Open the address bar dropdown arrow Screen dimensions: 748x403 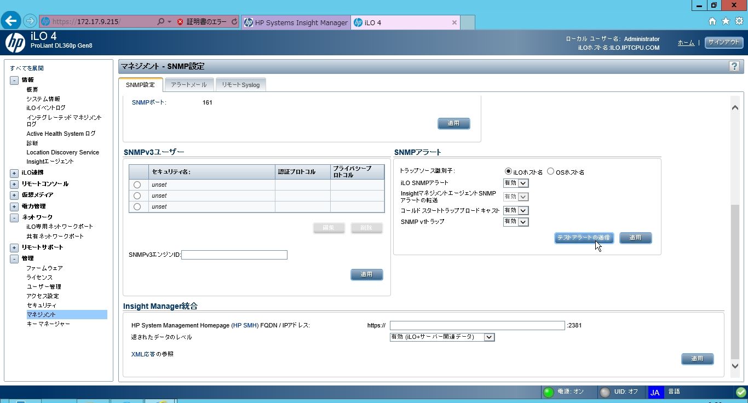coord(170,22)
